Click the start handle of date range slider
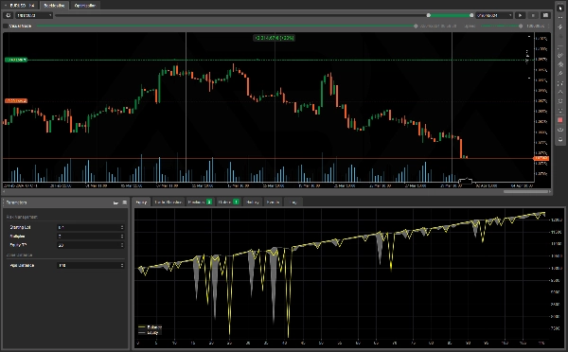 click(429, 15)
